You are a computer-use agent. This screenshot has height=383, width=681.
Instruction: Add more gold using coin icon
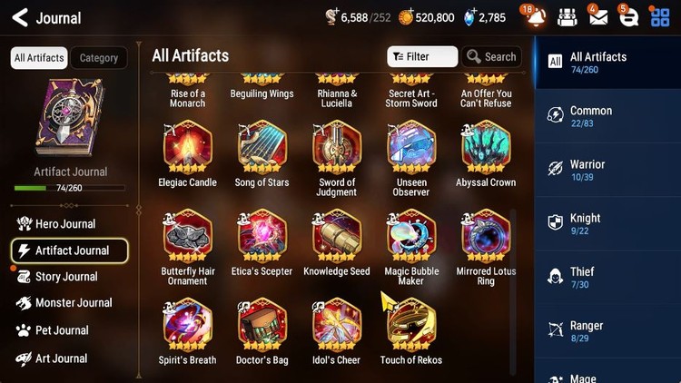(406, 17)
